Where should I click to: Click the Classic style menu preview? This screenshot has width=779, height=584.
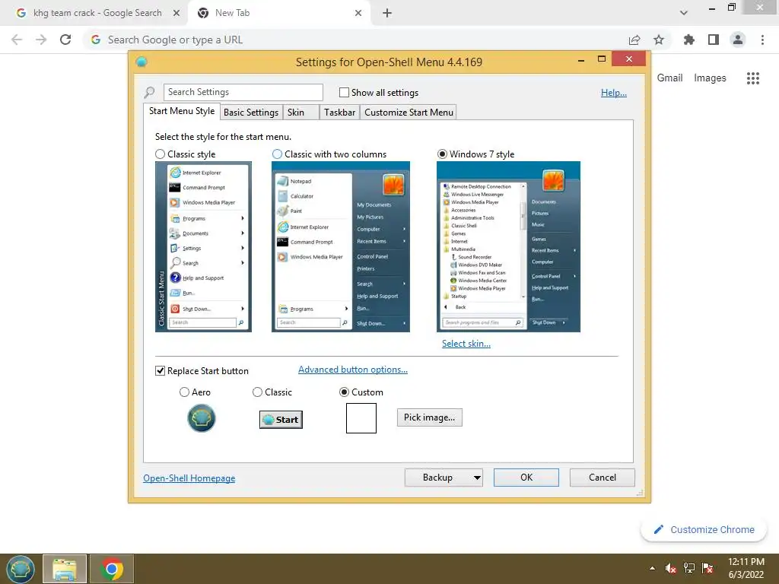203,247
